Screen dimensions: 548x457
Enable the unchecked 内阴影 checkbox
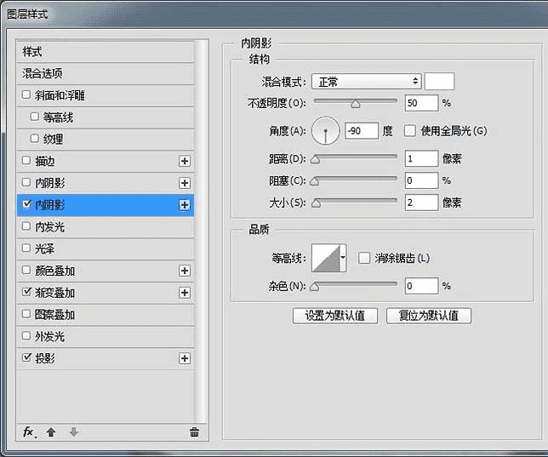(x=26, y=182)
